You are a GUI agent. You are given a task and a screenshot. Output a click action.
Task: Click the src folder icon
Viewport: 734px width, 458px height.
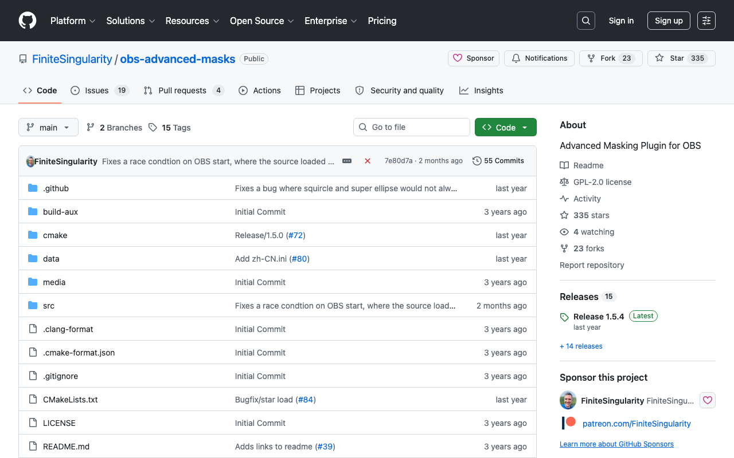click(x=33, y=306)
